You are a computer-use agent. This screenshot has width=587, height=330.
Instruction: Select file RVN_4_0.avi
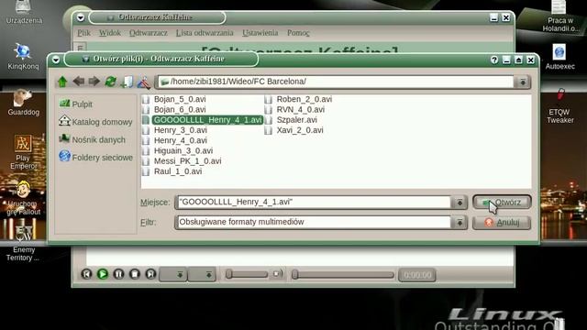pos(294,110)
